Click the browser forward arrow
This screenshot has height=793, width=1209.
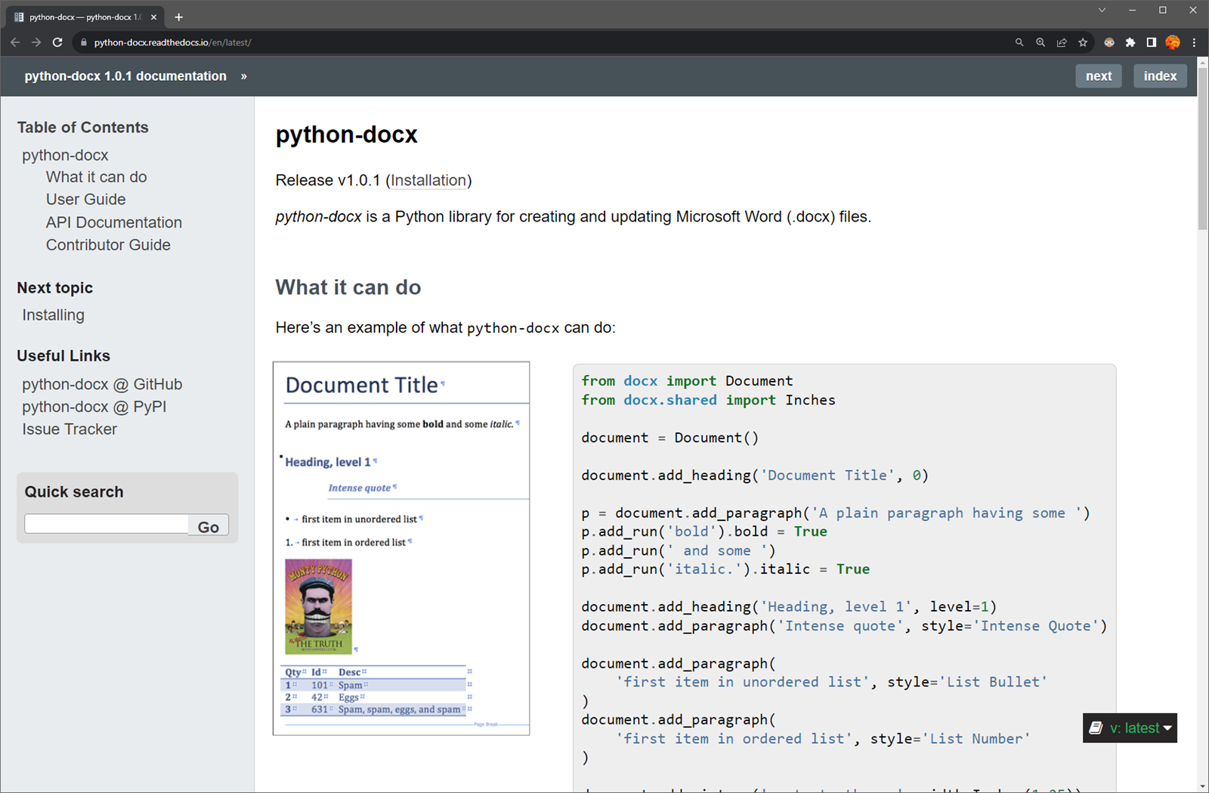(x=36, y=42)
